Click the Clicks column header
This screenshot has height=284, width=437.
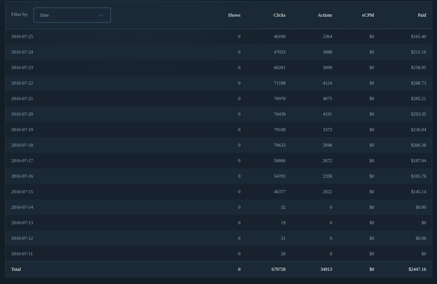pyautogui.click(x=279, y=15)
